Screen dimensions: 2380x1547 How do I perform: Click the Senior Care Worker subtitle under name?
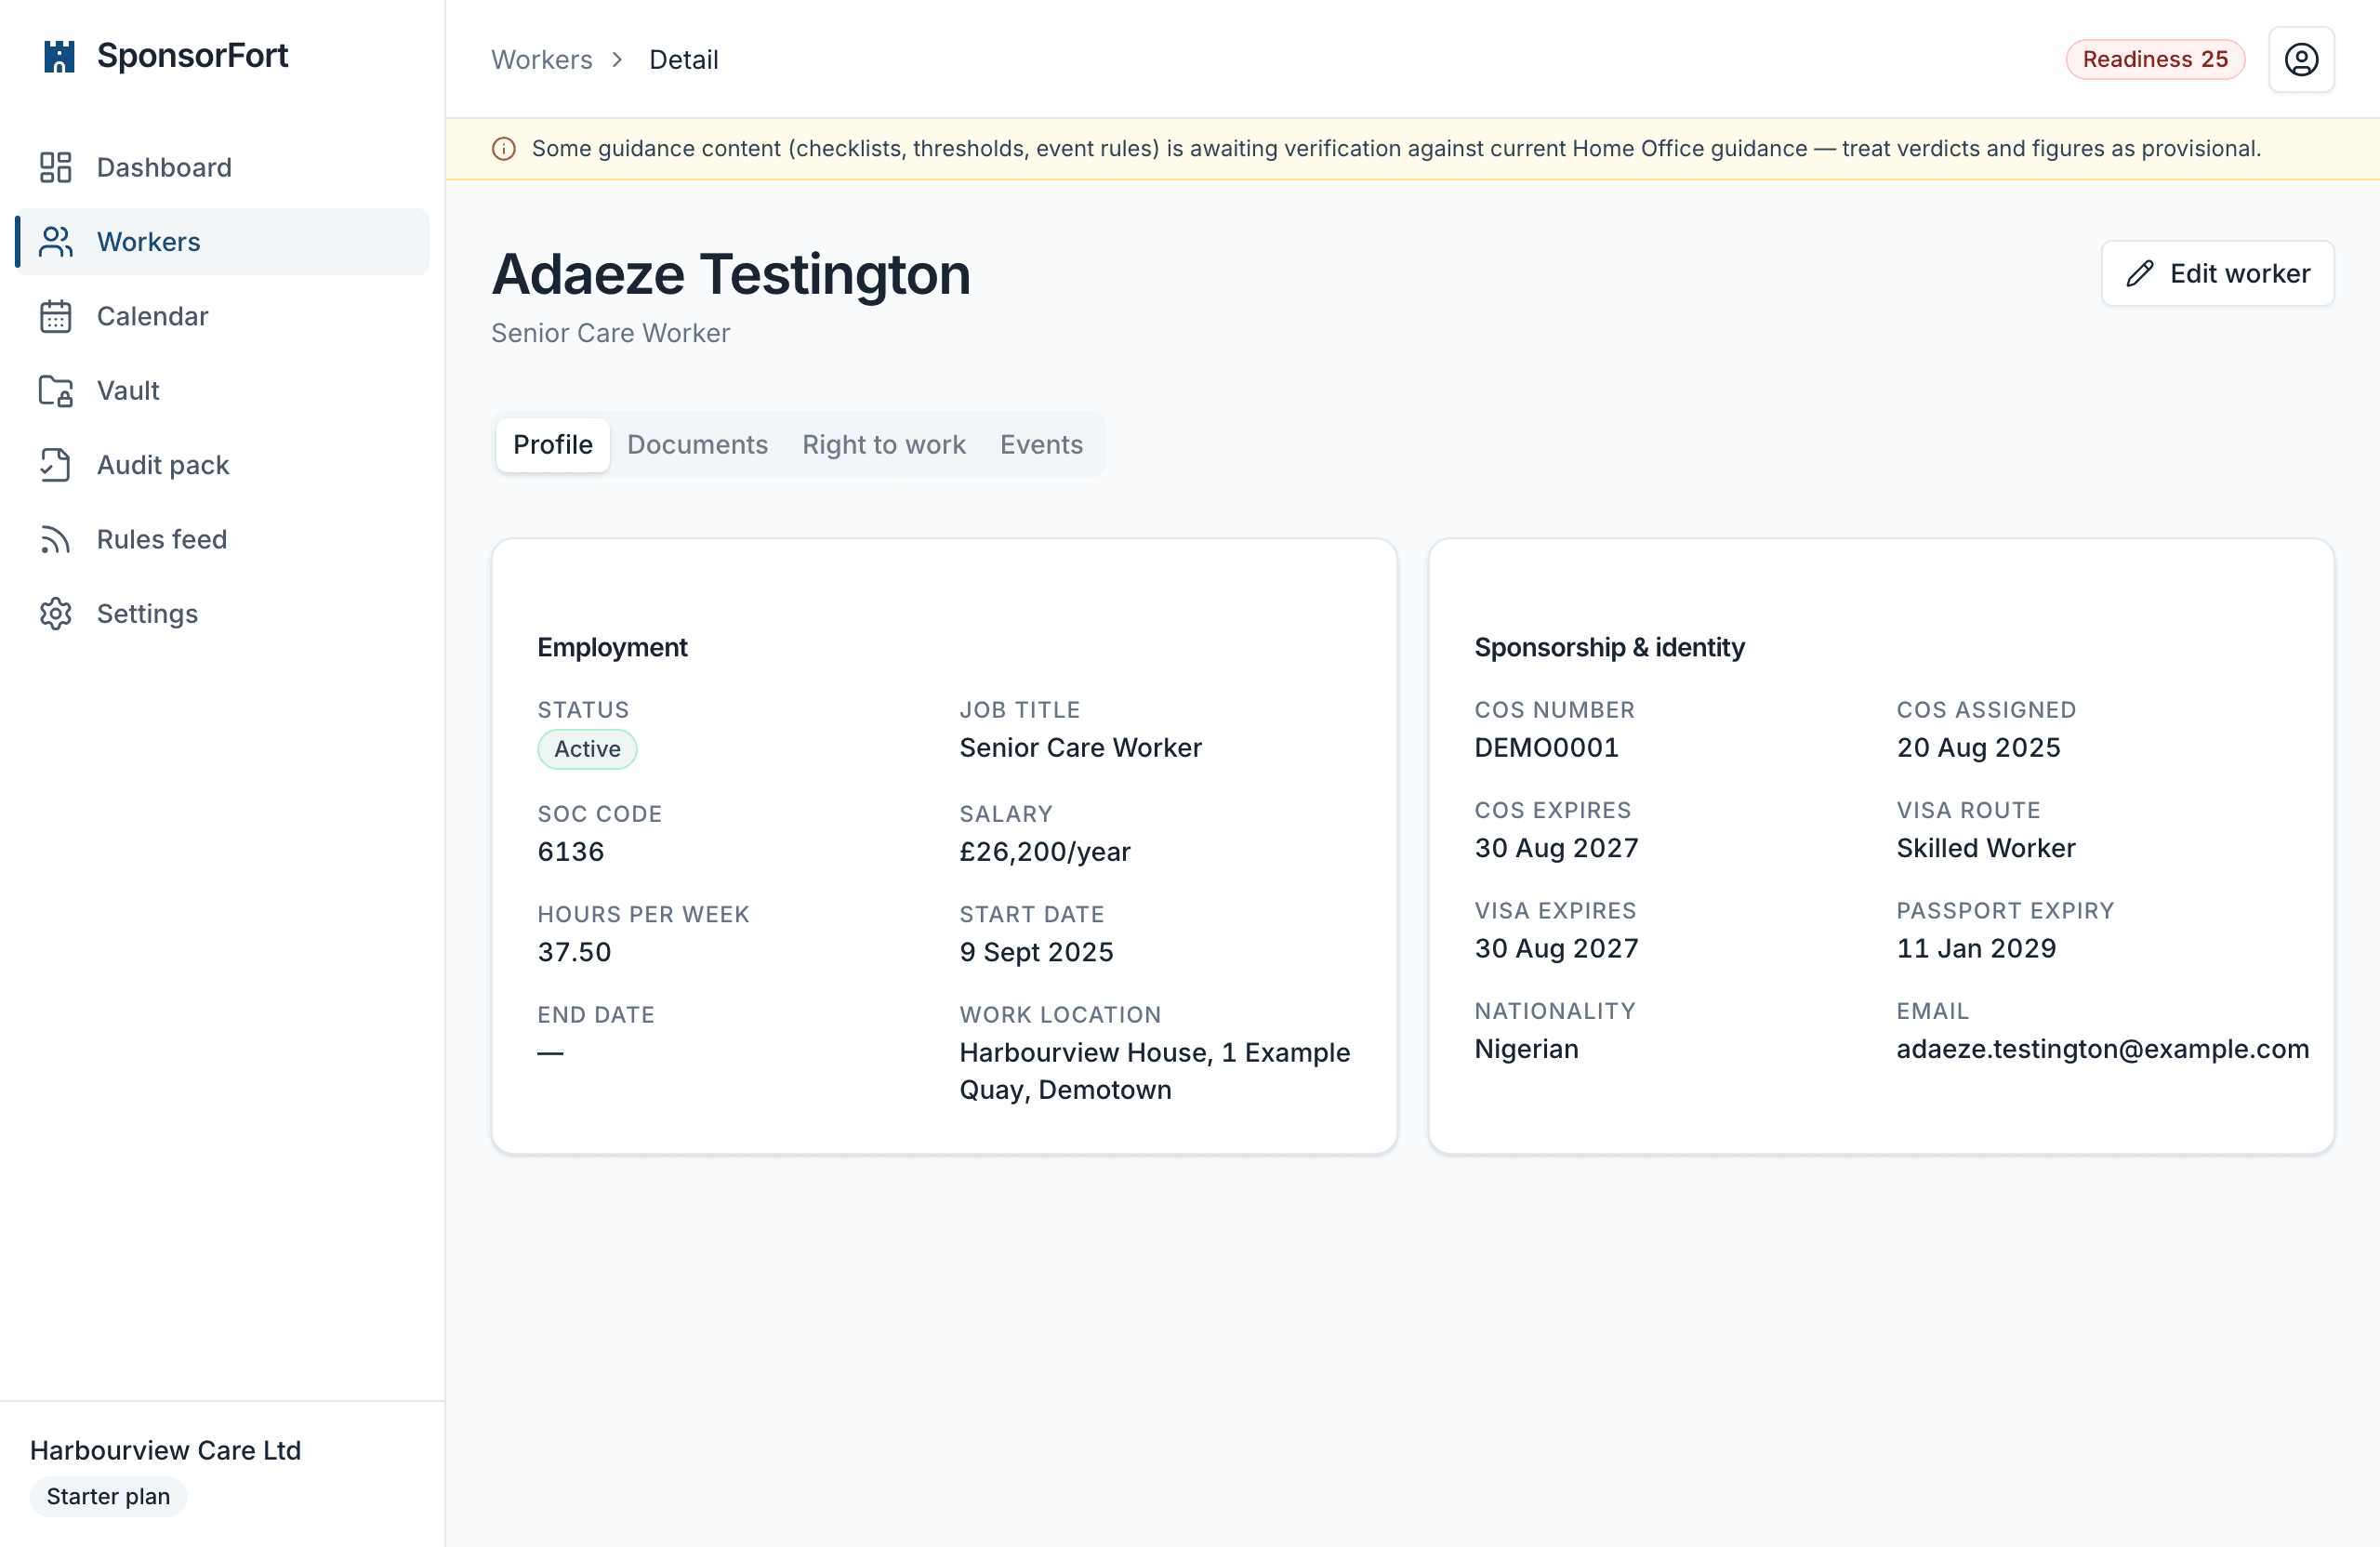[x=610, y=333]
